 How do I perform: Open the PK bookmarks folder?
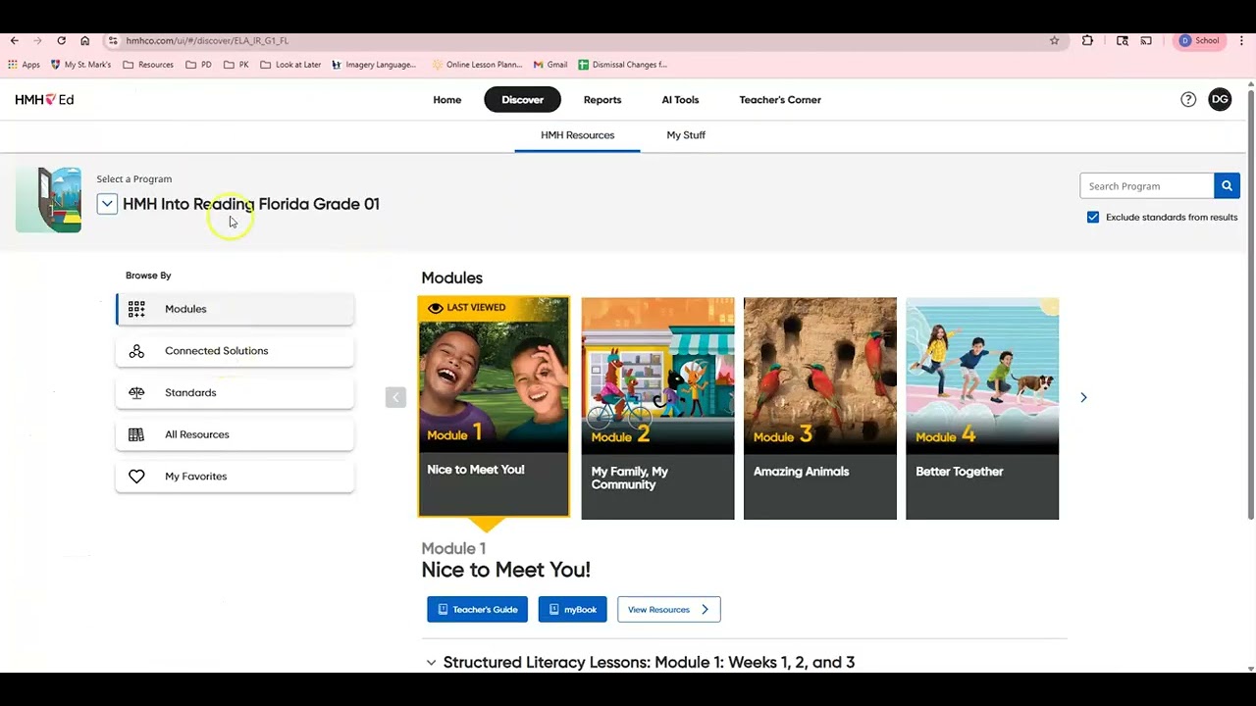tap(236, 65)
